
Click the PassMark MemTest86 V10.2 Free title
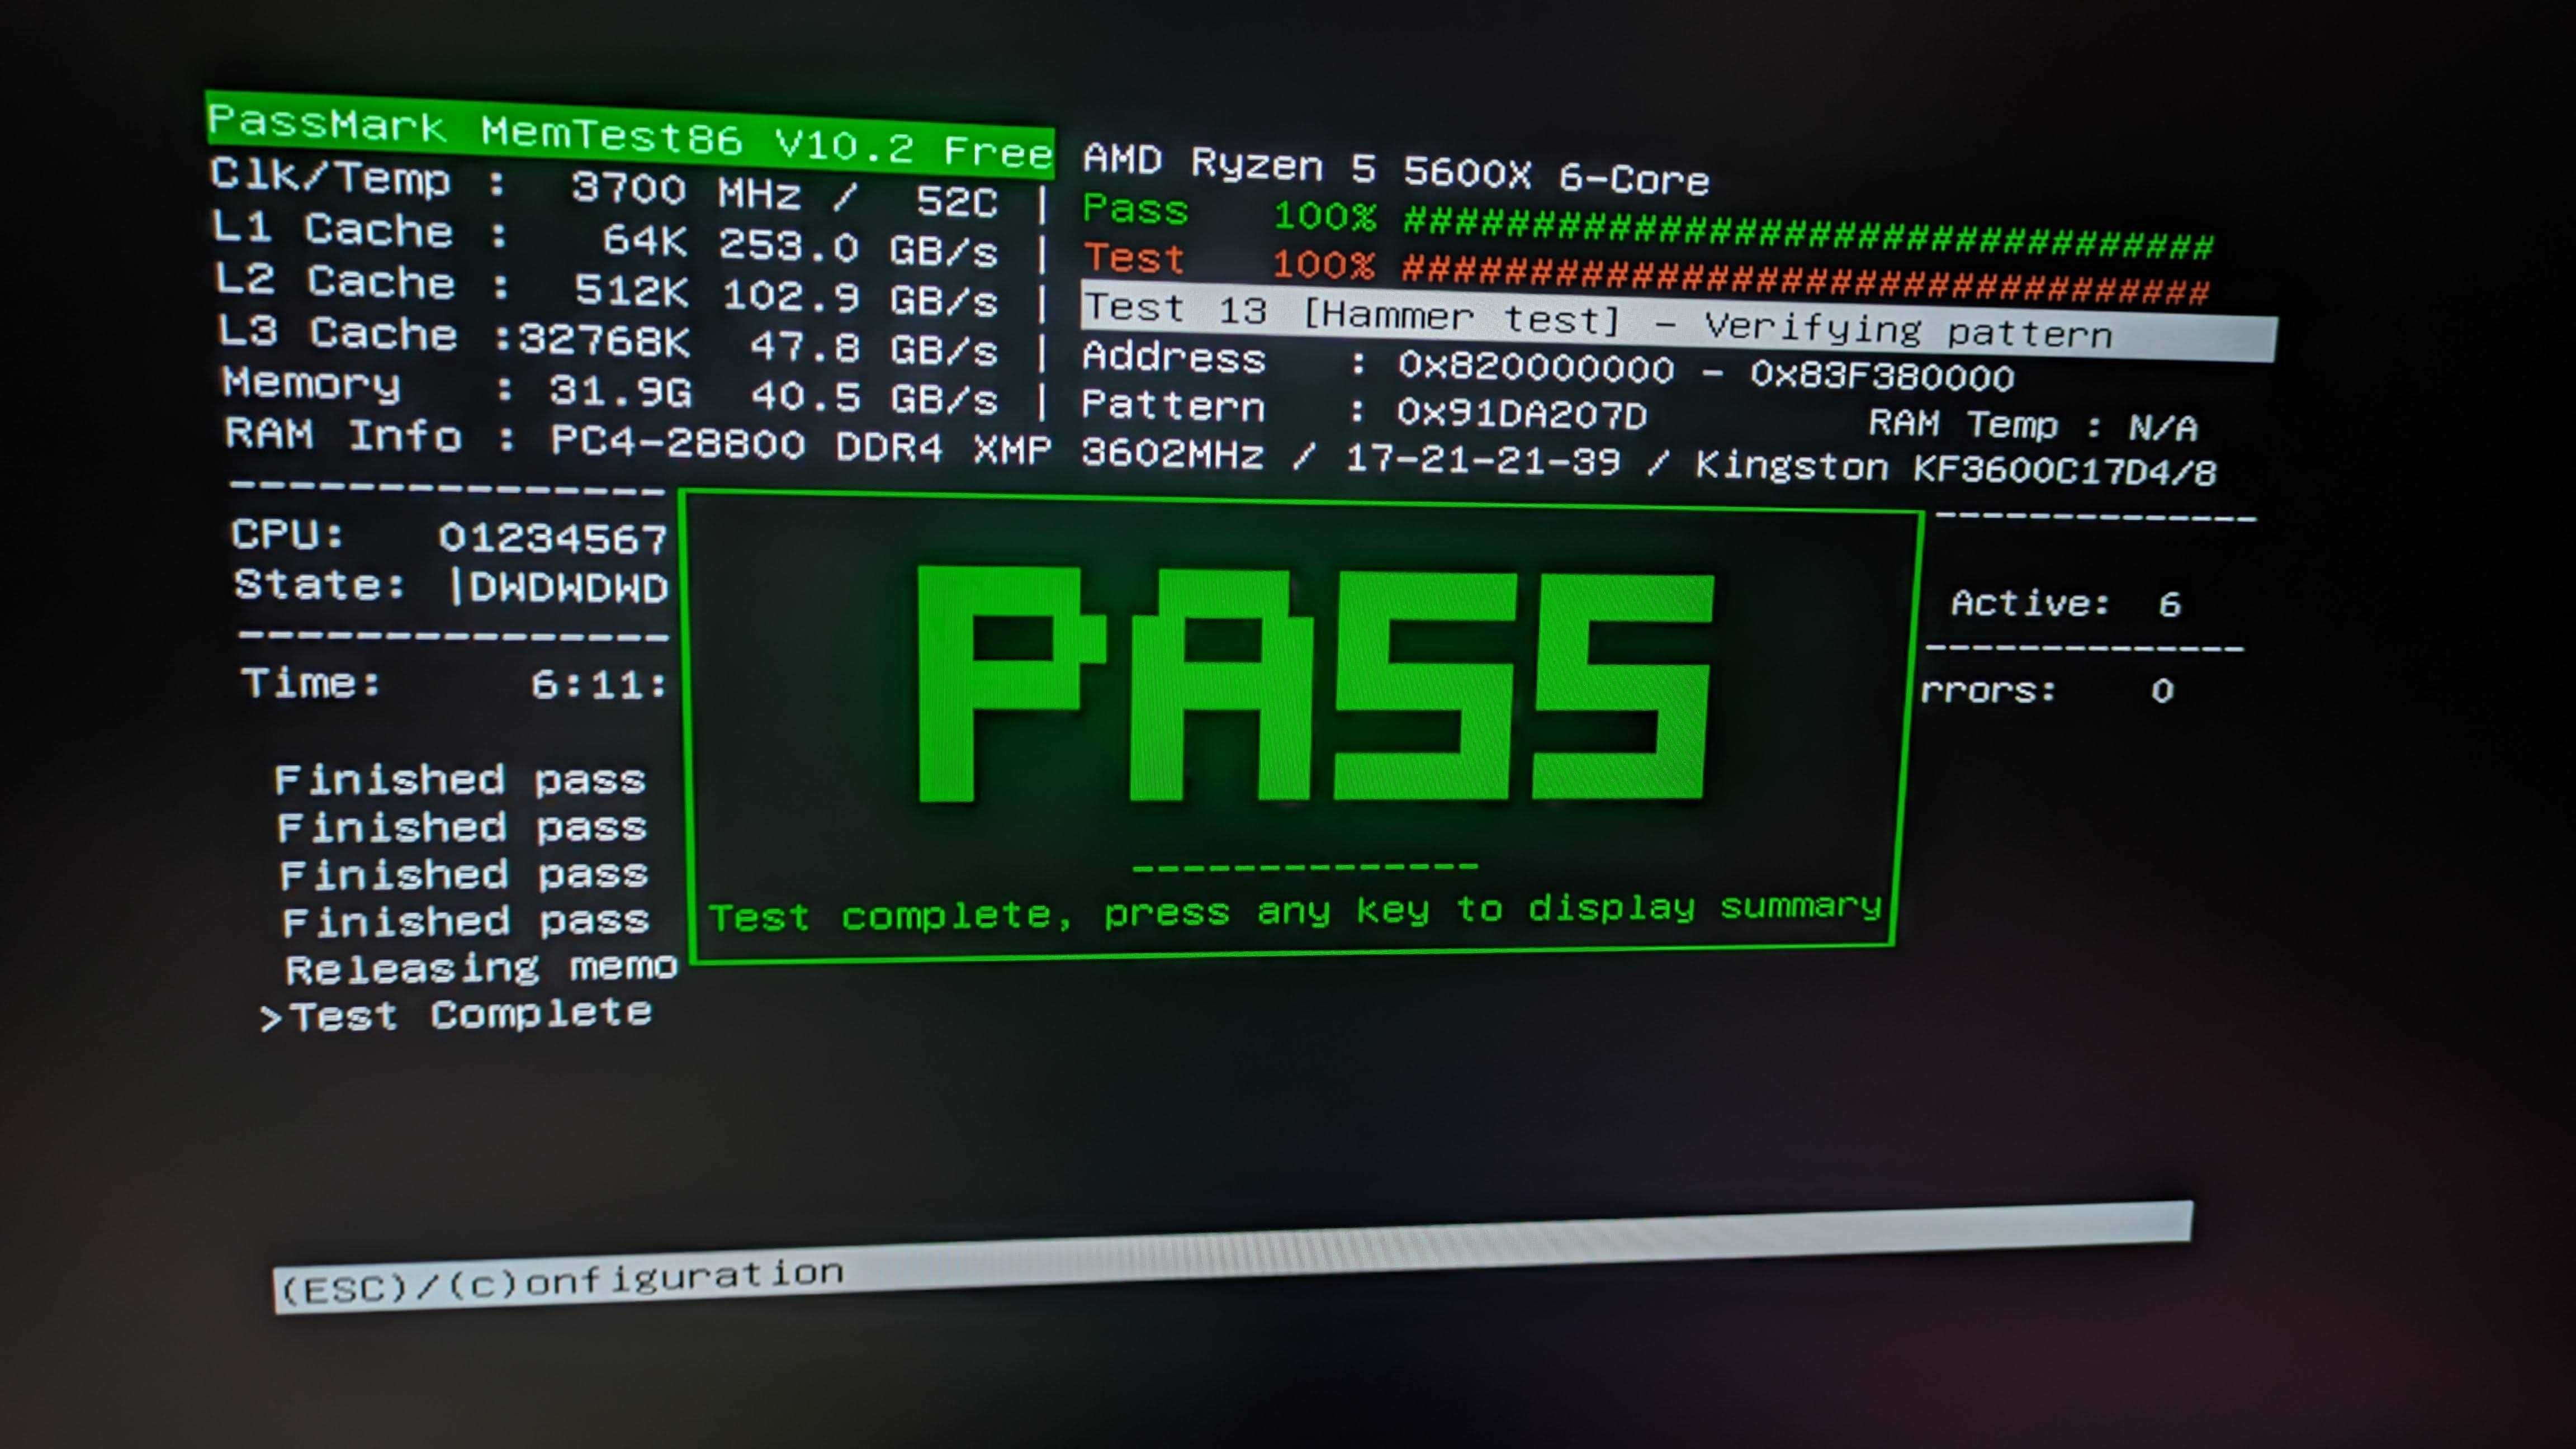click(630, 135)
